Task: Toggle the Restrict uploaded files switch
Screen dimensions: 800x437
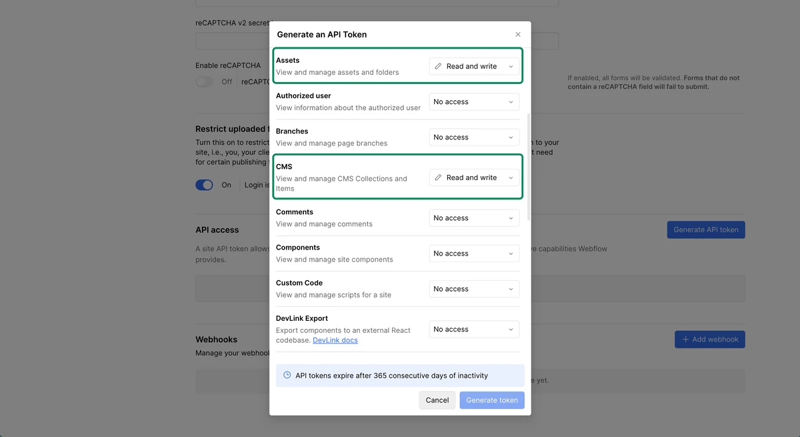Action: click(204, 185)
